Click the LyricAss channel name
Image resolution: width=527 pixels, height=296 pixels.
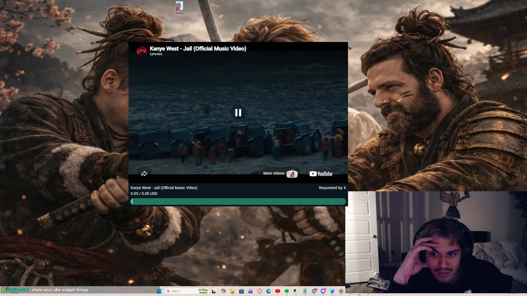(156, 54)
